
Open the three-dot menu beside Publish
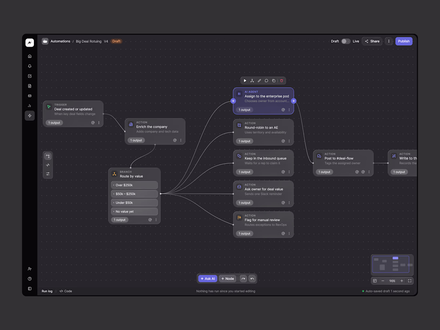point(389,41)
